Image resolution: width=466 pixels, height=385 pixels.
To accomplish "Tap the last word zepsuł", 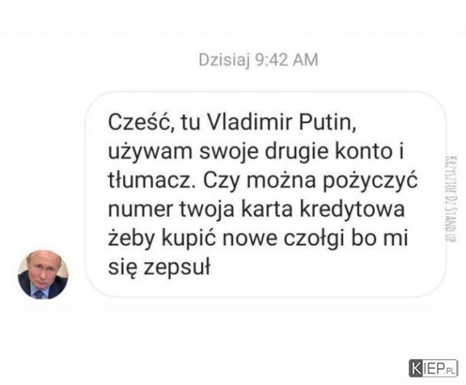I will coord(177,267).
